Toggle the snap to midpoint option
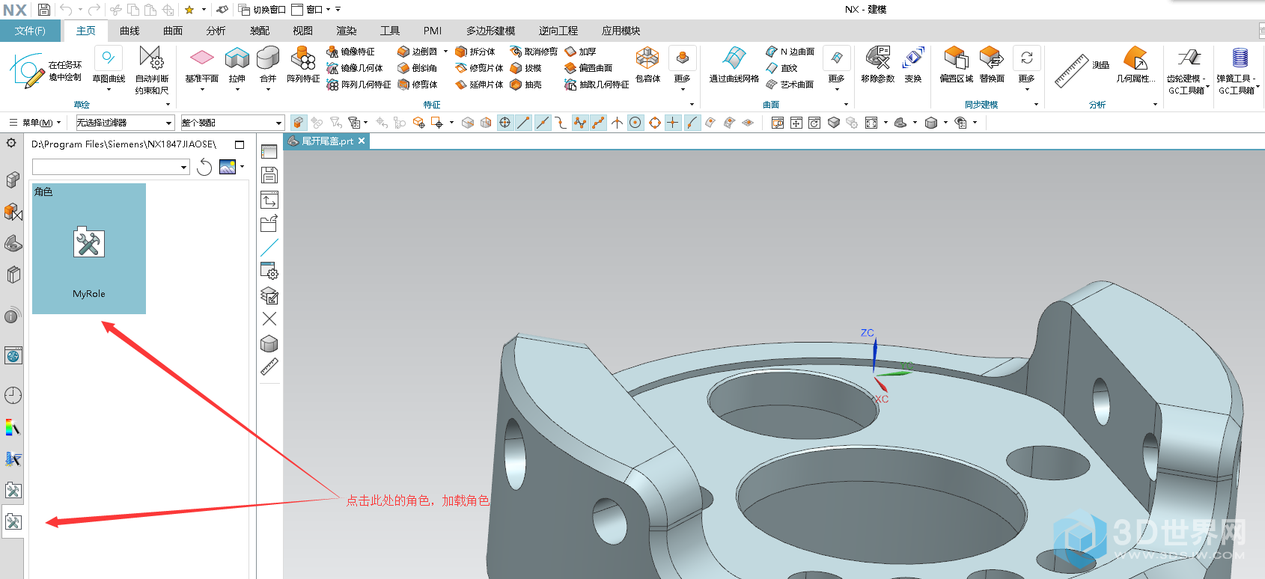This screenshot has width=1265, height=579. [x=543, y=123]
